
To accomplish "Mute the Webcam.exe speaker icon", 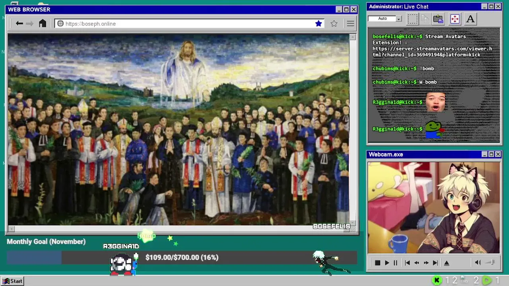I will point(478,262).
